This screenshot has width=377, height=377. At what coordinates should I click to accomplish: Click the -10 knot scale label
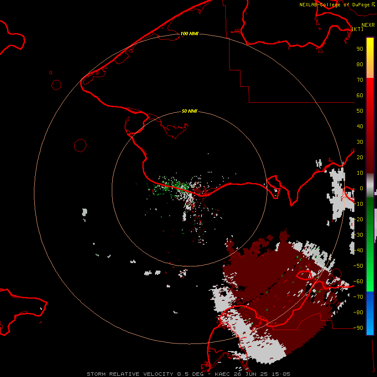358,204
